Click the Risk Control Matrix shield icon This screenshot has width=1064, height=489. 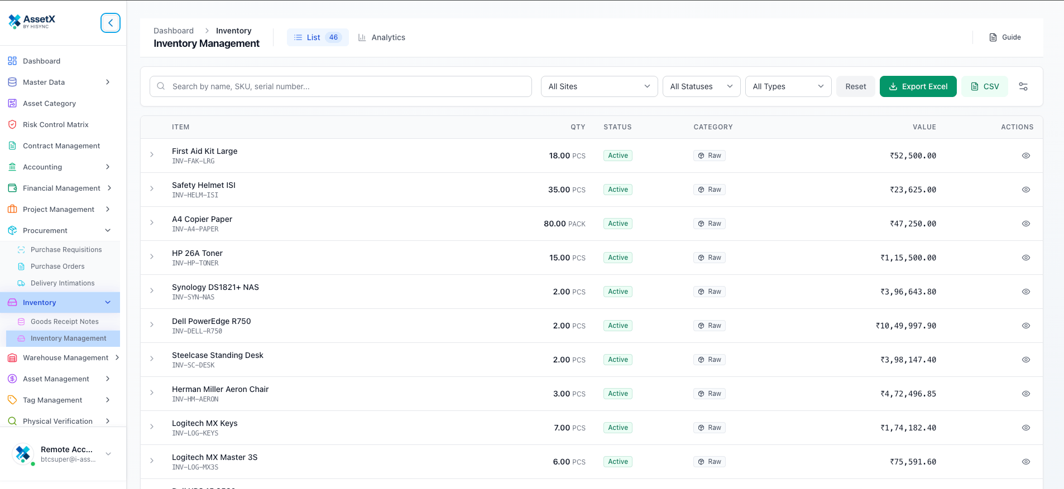tap(12, 124)
